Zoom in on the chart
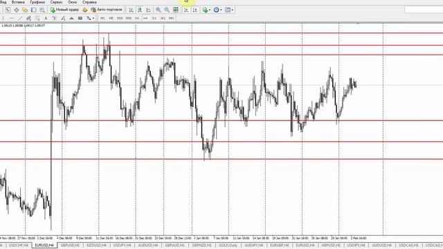Viewport: 443px width, 249px height. (159, 10)
